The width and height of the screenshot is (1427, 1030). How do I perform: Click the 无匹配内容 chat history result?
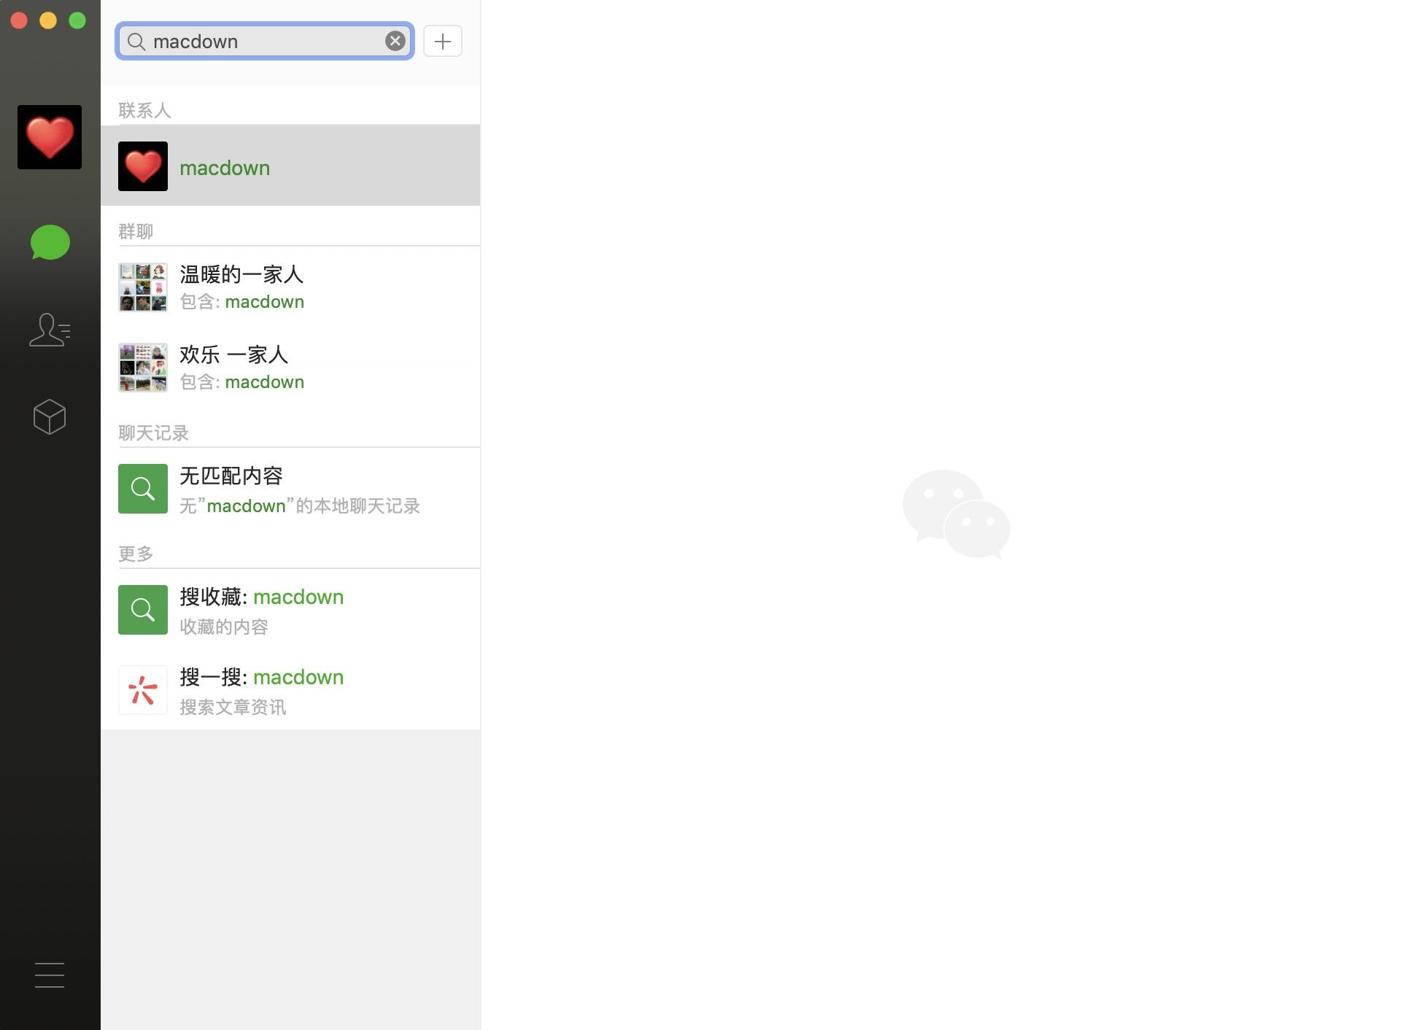click(x=290, y=488)
